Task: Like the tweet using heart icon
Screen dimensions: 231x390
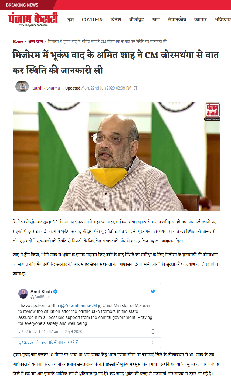Action: 21,332
